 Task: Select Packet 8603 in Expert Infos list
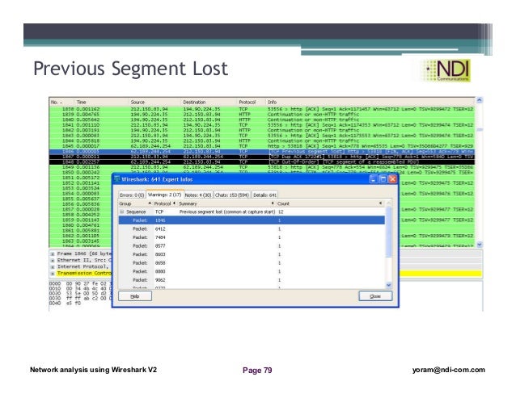(252, 254)
